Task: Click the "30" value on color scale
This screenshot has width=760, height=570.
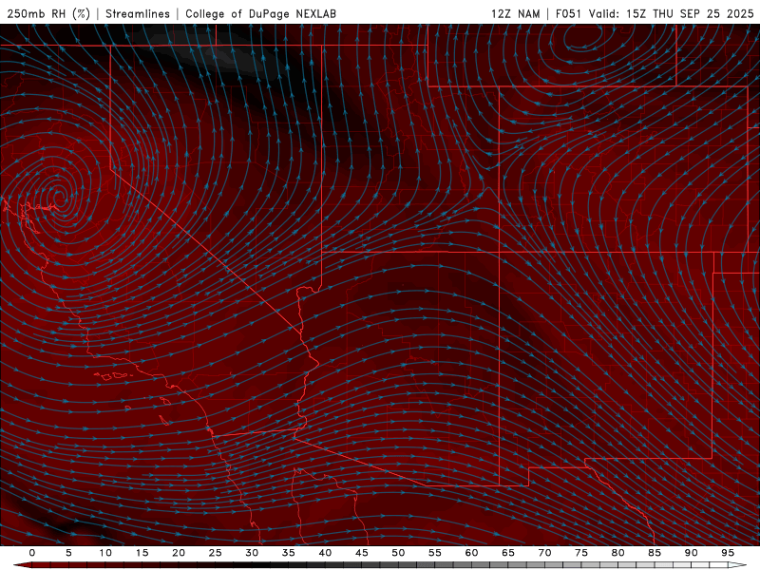Action: tap(252, 553)
